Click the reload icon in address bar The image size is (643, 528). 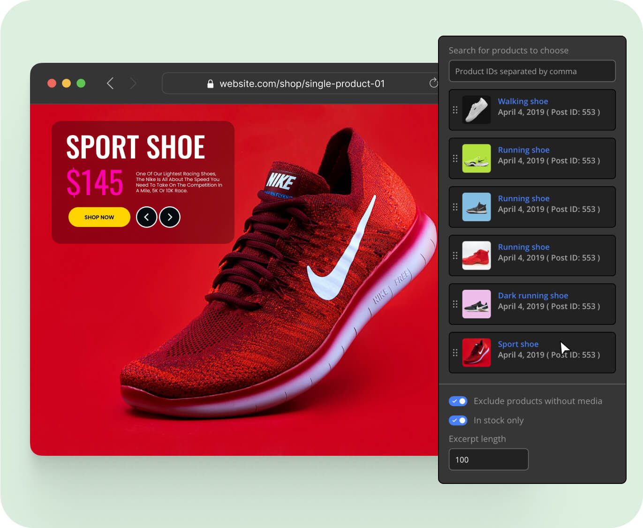point(433,83)
